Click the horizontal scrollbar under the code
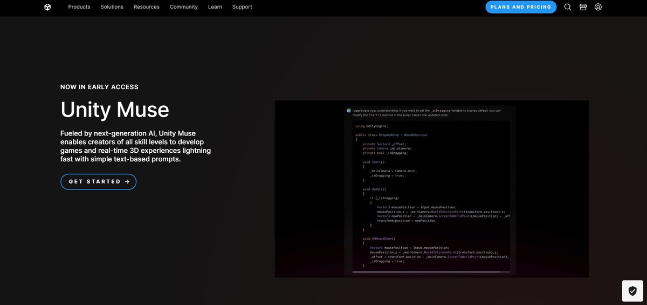The height and width of the screenshot is (305, 647). click(426, 272)
